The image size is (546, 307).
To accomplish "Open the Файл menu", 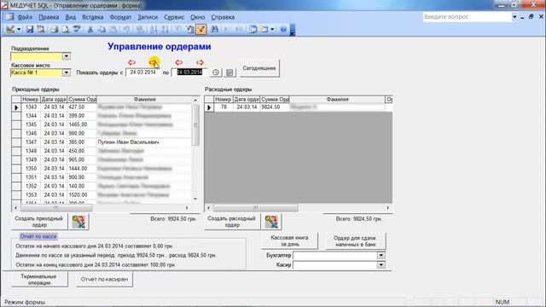I will click(x=25, y=17).
